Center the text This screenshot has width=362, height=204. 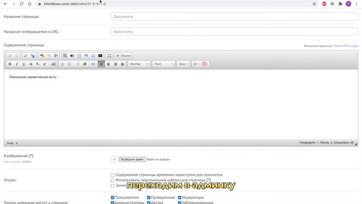click(108, 64)
